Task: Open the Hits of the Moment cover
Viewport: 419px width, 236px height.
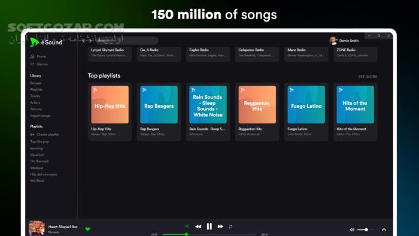Action: coord(356,104)
